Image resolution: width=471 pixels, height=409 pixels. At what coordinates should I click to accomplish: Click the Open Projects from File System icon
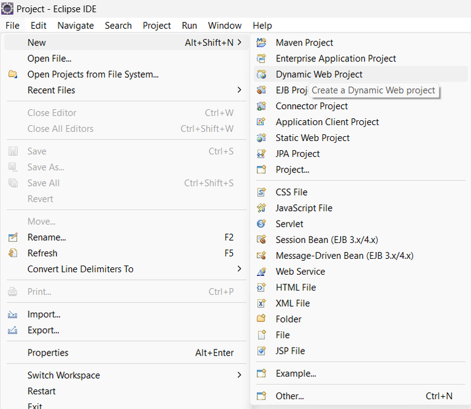pos(13,74)
